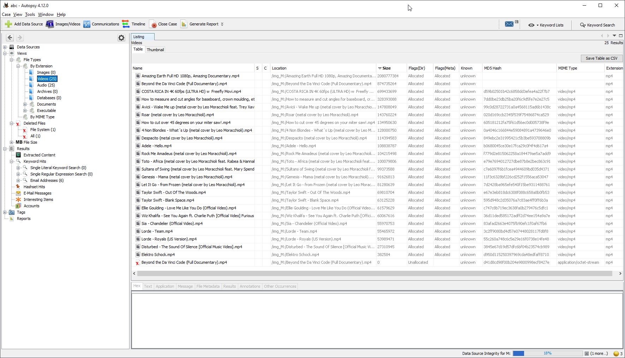Select the By MIME Type node

tap(42, 117)
